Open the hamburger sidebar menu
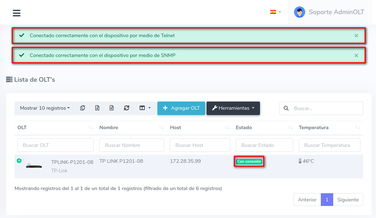This screenshot has height=218, width=376. pos(17,13)
